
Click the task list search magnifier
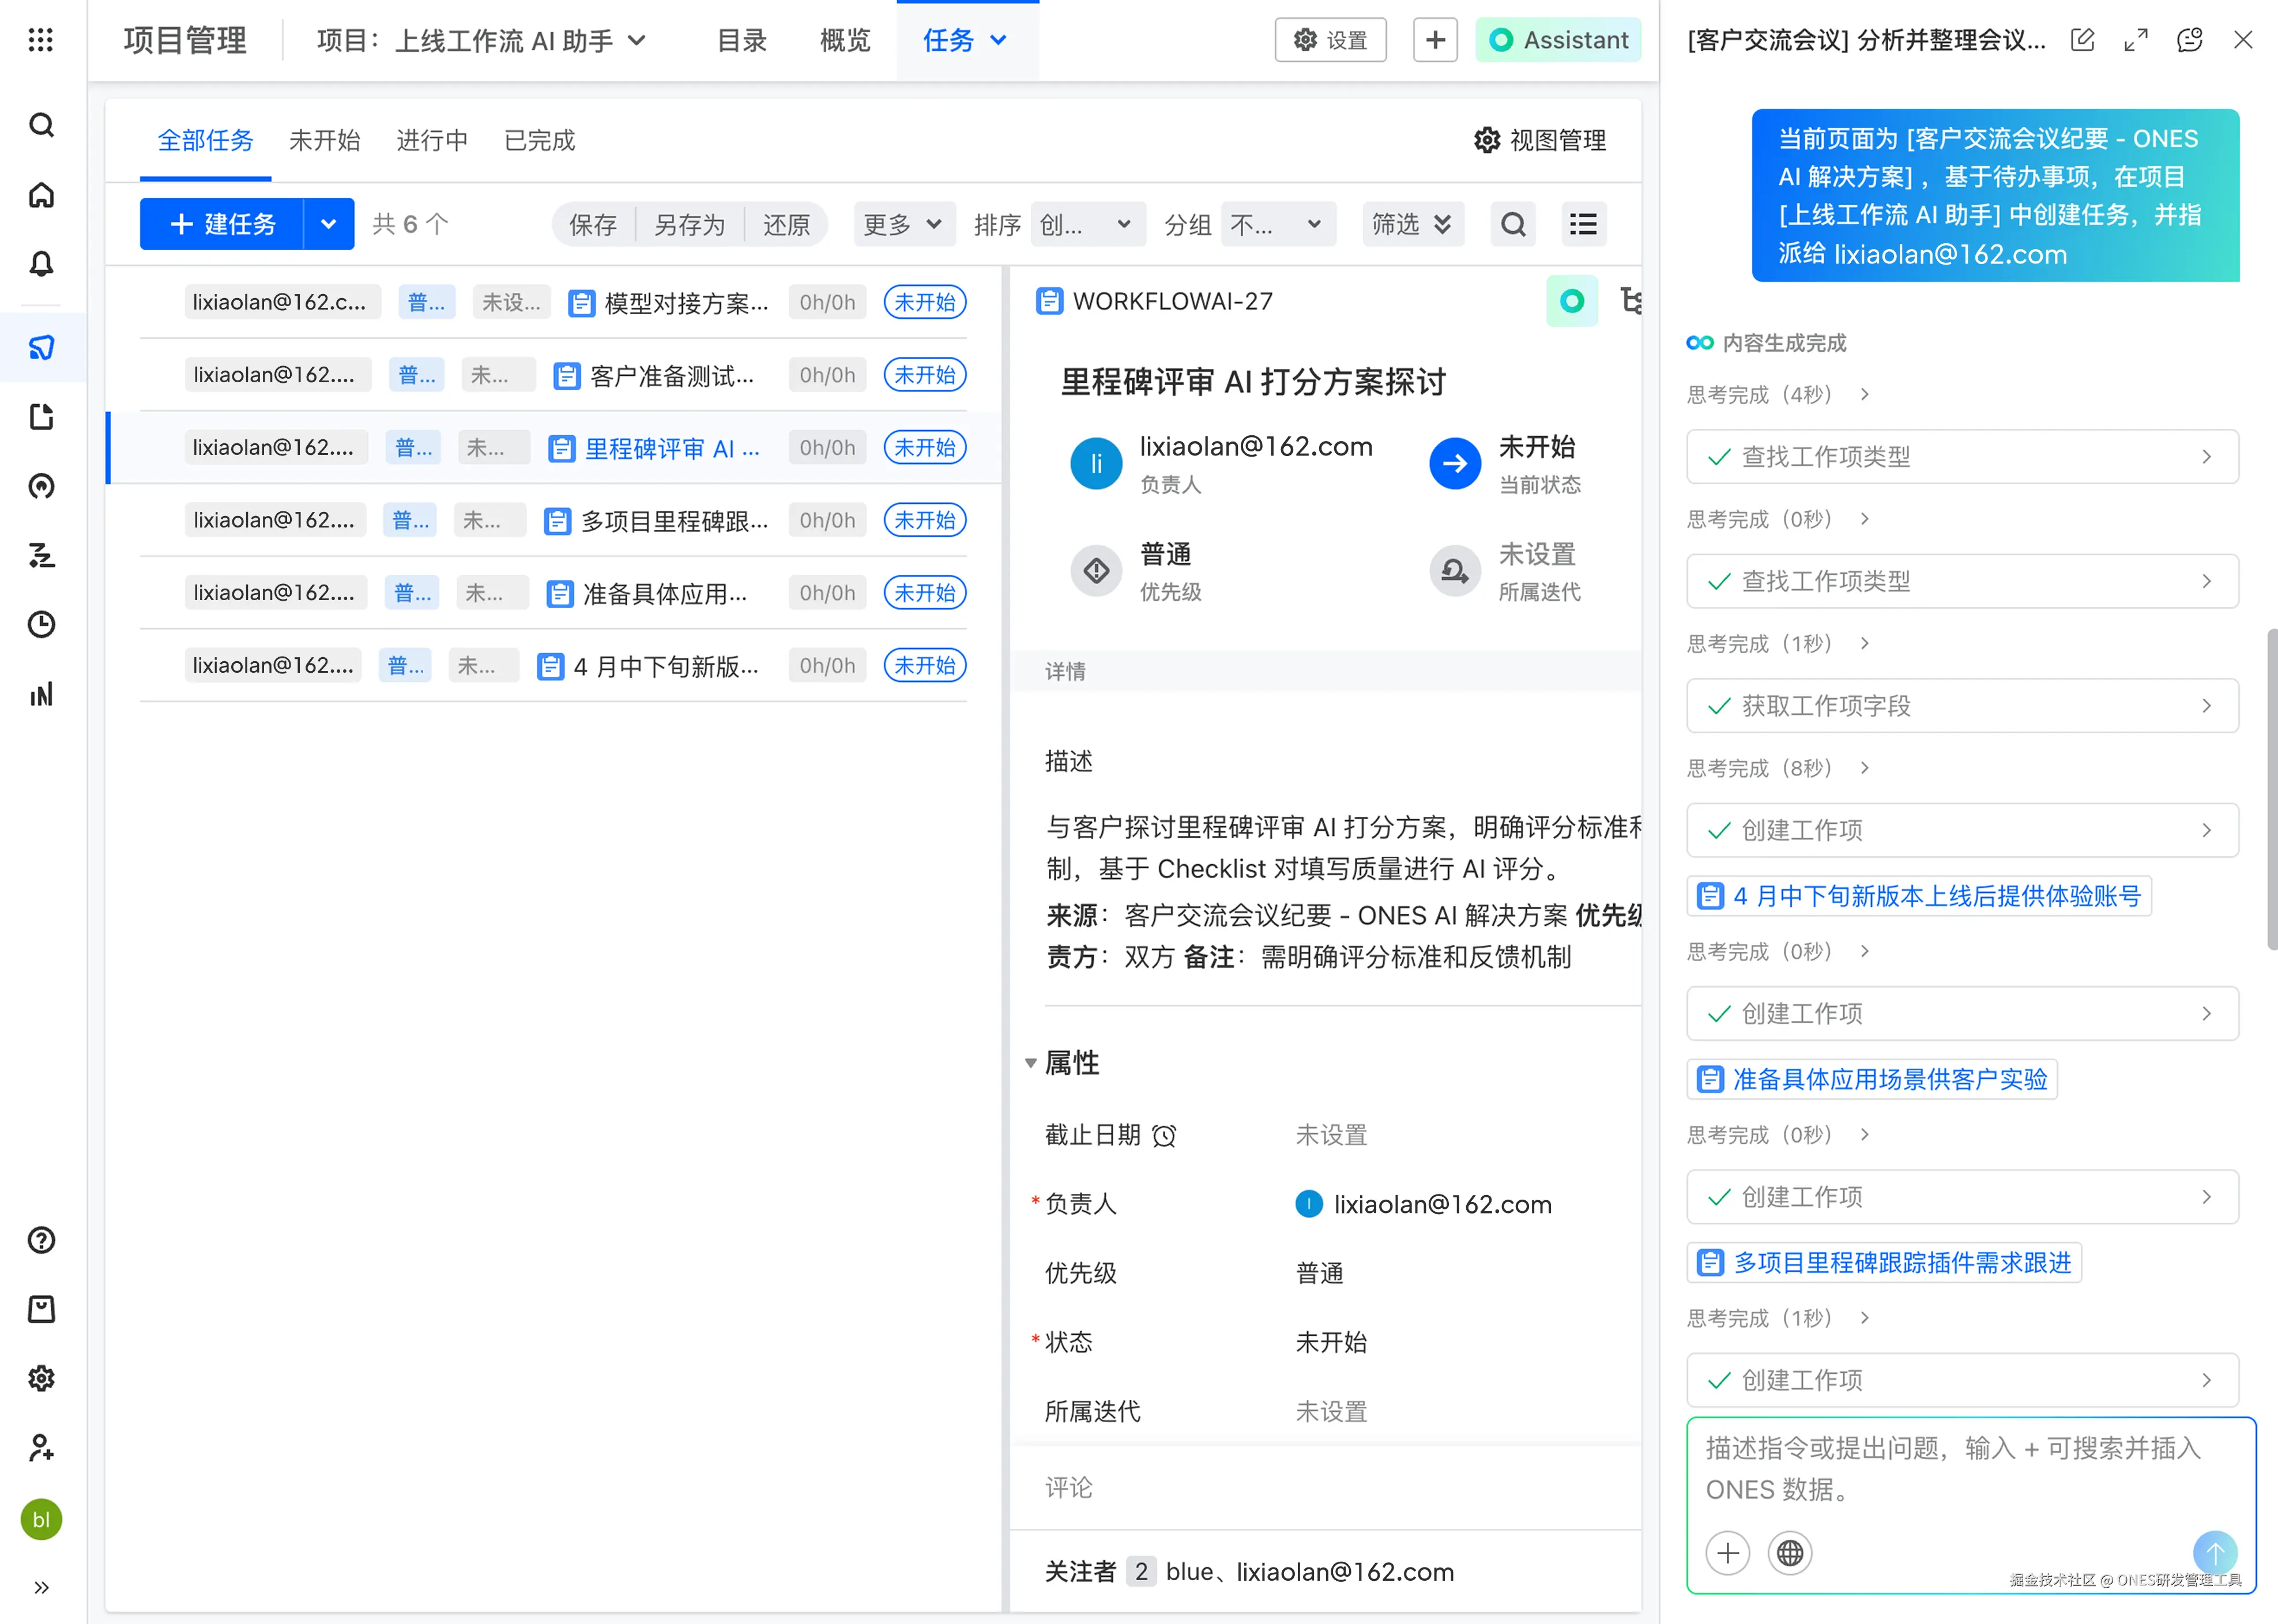[1513, 224]
